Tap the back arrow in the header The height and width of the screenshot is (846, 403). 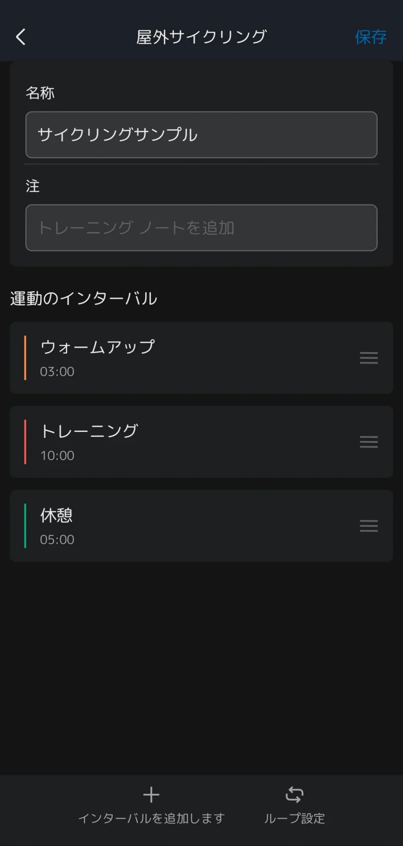21,37
